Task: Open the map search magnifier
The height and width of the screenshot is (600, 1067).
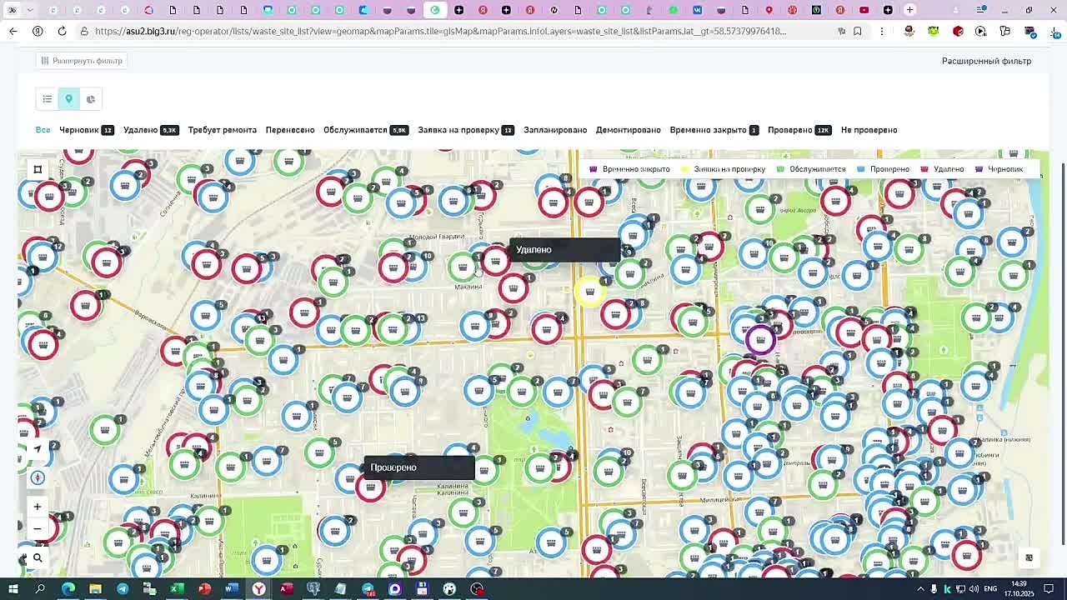Action: pos(38,558)
